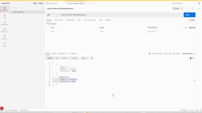Click the environment quick look icon
This screenshot has width=202, height=113.
[199, 3]
